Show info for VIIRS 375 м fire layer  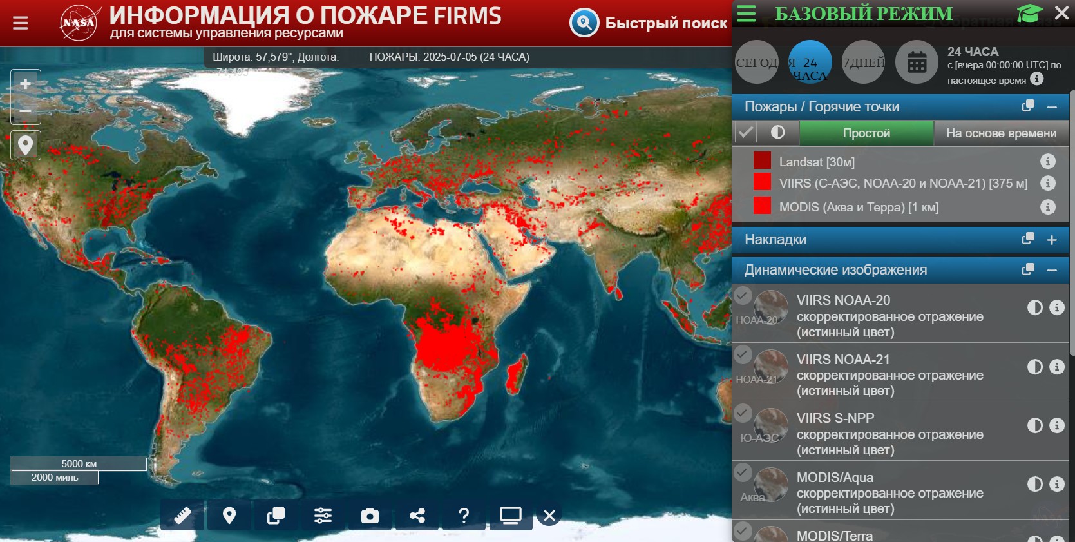tap(1048, 183)
